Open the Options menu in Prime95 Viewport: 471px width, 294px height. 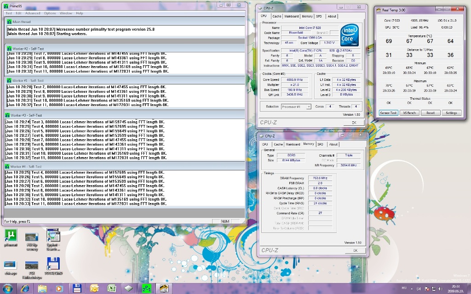point(50,13)
